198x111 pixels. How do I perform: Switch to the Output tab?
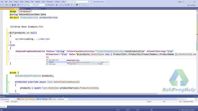click(x=10, y=107)
